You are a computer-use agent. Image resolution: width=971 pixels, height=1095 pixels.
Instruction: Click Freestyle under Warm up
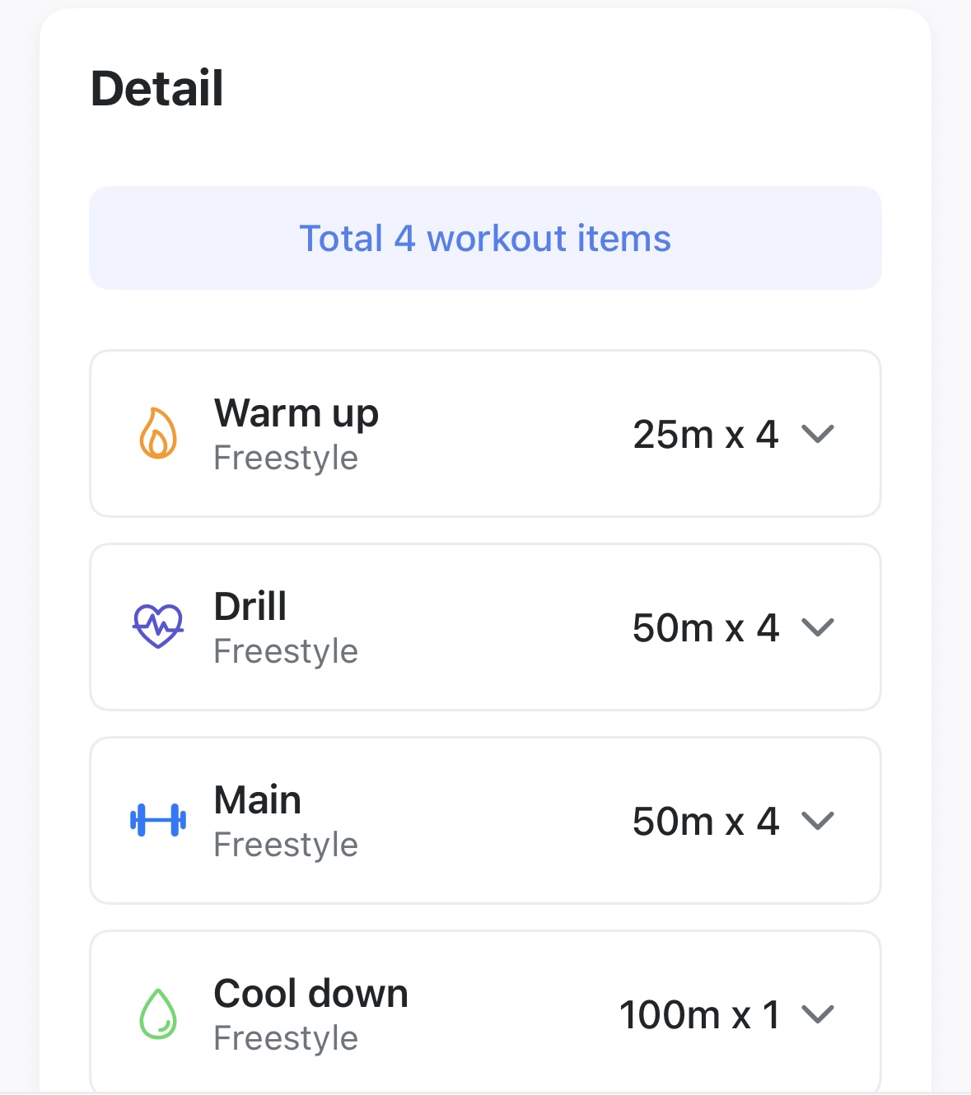(x=286, y=459)
